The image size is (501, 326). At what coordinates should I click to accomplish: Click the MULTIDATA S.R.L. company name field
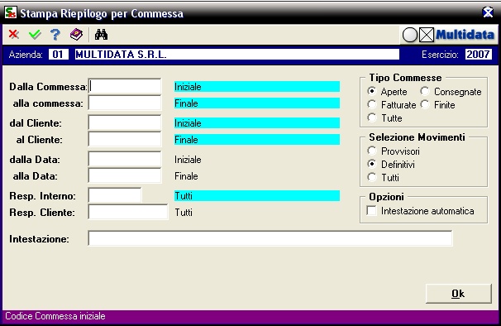click(x=236, y=55)
